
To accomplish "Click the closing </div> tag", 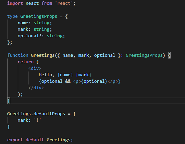I will click(x=36, y=88).
